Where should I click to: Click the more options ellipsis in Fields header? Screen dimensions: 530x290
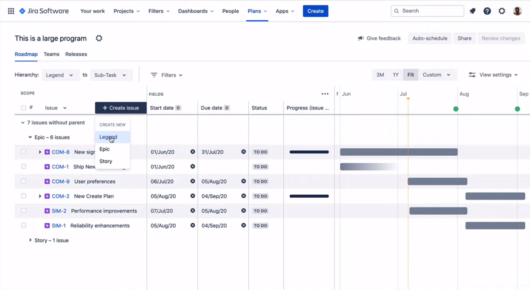pyautogui.click(x=325, y=93)
